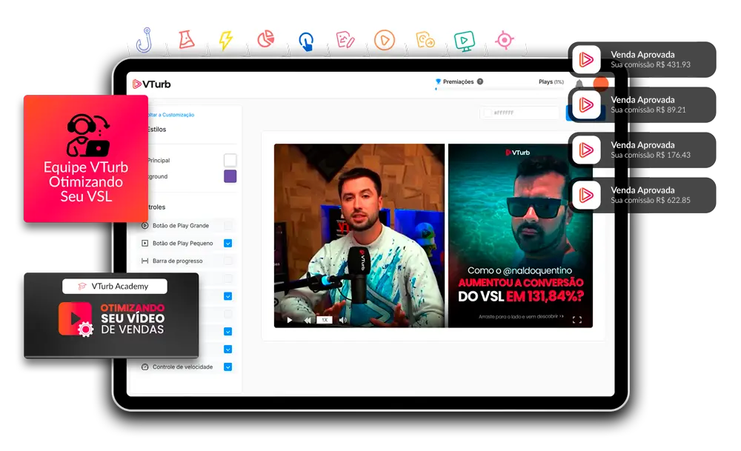This screenshot has width=741, height=451.
Task: Click the Plays (1%) indicator
Action: click(551, 81)
